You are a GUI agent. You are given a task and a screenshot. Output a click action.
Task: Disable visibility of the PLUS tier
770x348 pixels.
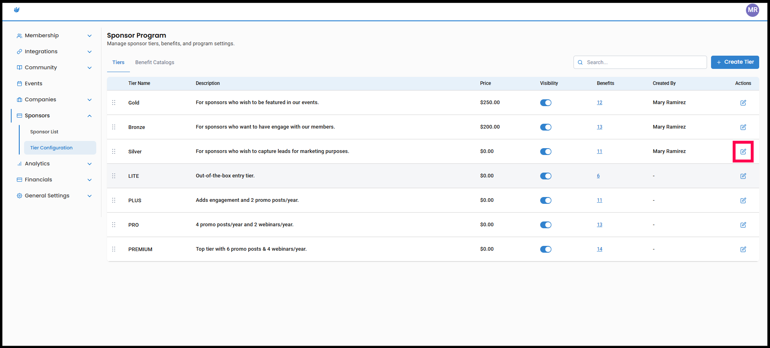pyautogui.click(x=545, y=201)
